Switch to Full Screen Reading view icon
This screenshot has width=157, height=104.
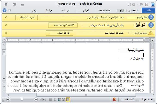pos(64,100)
